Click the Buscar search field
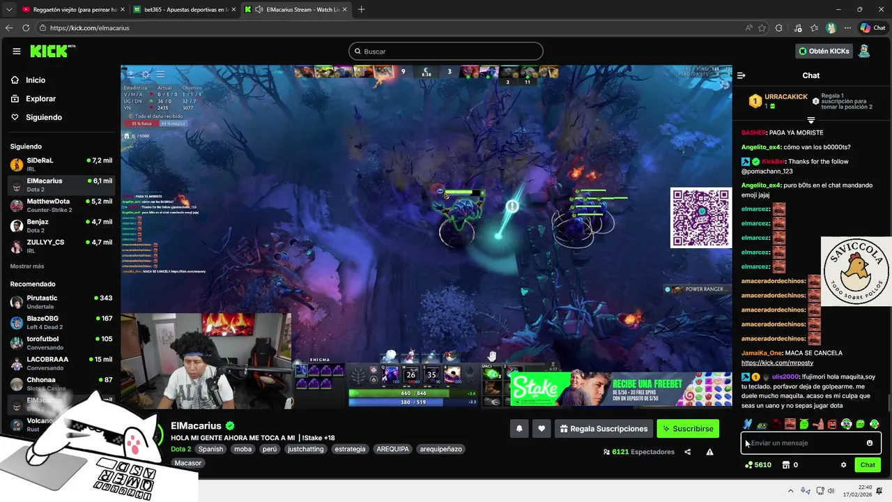Image resolution: width=892 pixels, height=502 pixels. (446, 51)
